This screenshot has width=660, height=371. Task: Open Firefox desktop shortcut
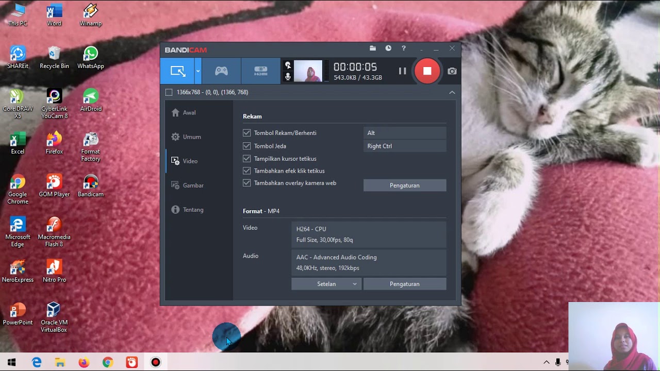54,143
